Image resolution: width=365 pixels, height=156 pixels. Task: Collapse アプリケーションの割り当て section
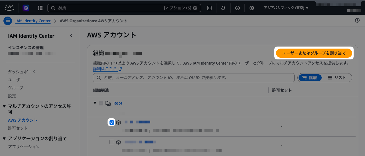tap(4, 139)
